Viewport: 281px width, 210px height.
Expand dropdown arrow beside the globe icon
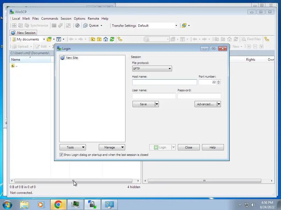coord(189,25)
